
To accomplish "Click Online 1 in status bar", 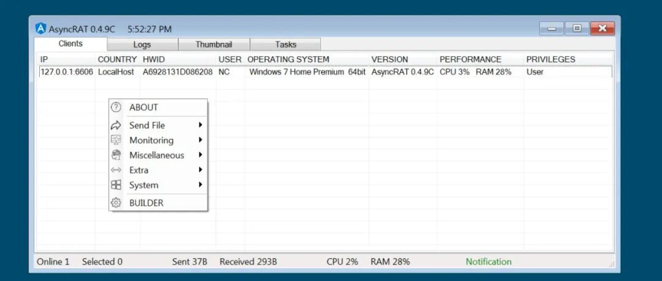I will 53,261.
